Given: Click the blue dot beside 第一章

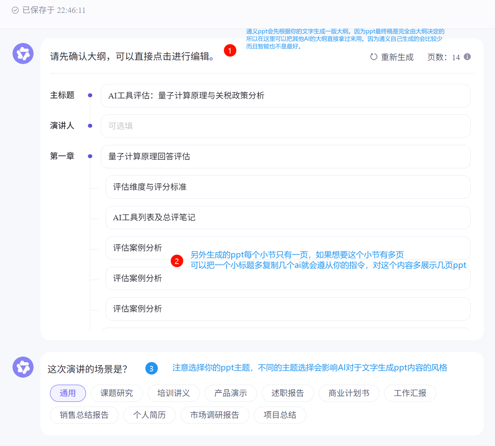Looking at the screenshot, I should (x=90, y=156).
